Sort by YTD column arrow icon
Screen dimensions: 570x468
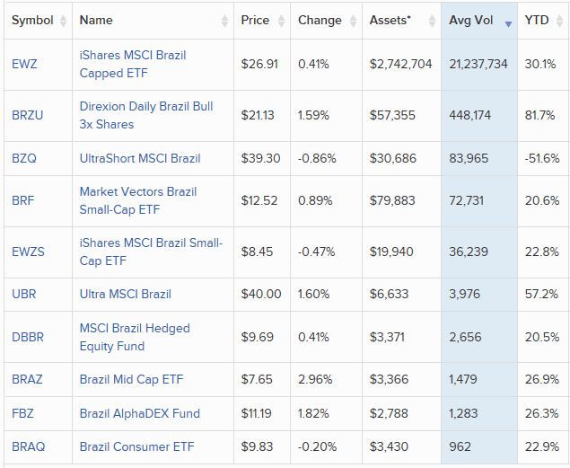[x=560, y=21]
